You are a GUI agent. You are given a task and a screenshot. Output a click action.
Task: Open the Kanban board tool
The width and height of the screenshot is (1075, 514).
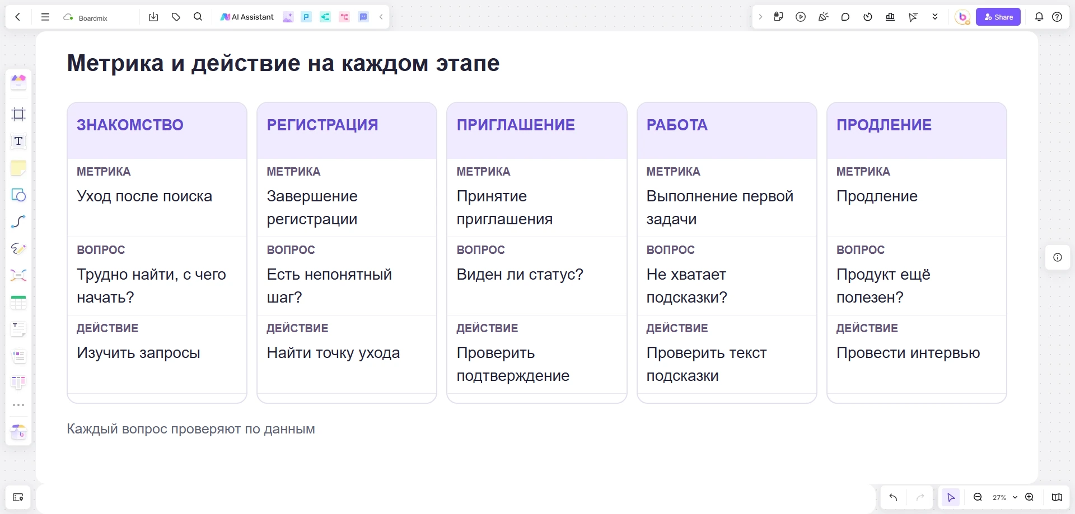(18, 383)
